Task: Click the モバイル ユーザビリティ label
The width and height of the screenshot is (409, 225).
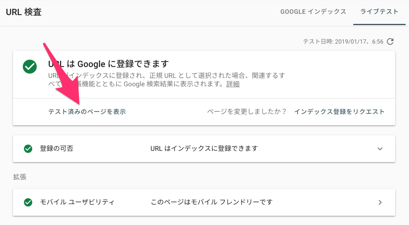Action: 77,202
